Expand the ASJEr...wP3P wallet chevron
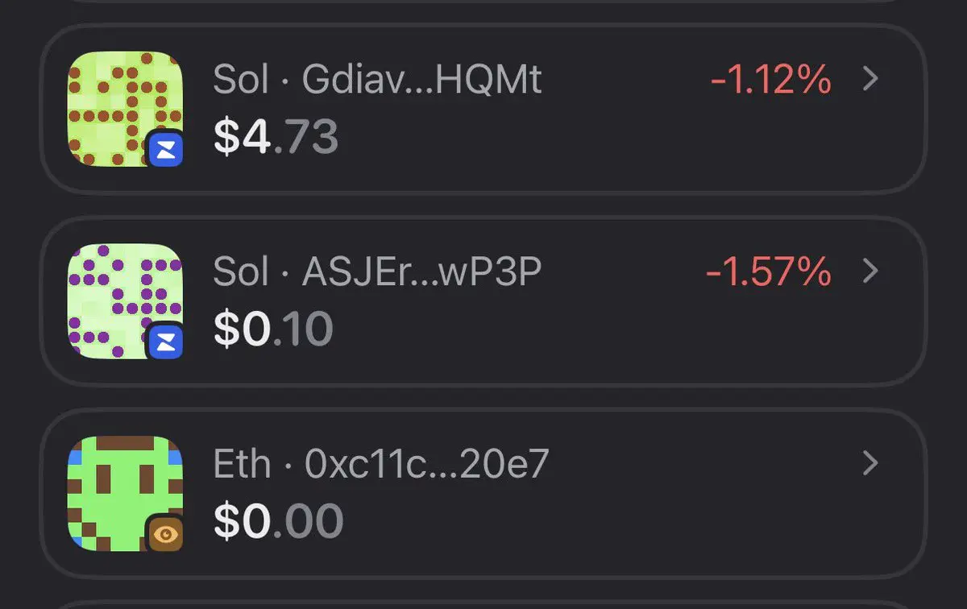Image resolution: width=967 pixels, height=609 pixels. point(869,271)
